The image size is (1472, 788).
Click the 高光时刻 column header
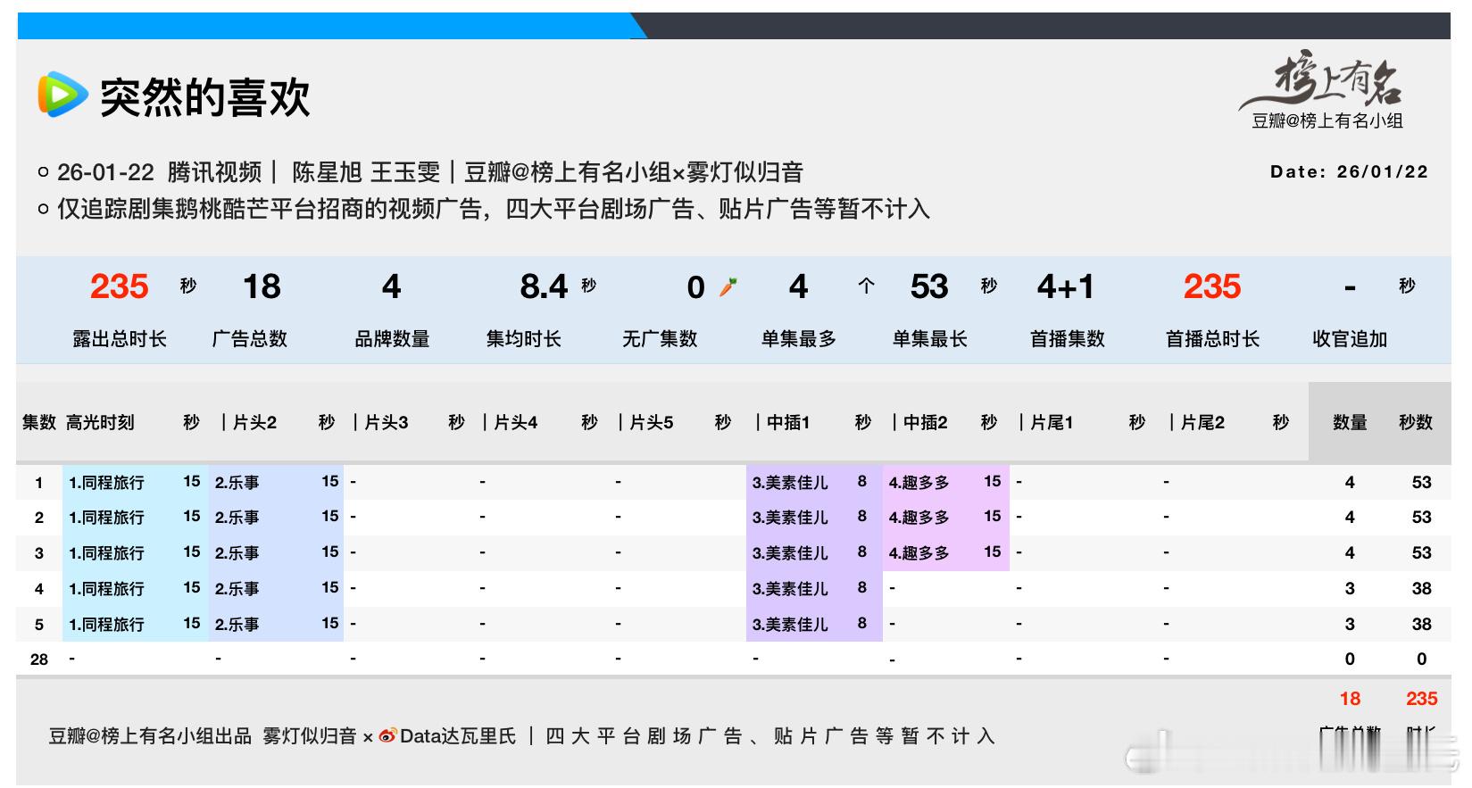click(100, 422)
